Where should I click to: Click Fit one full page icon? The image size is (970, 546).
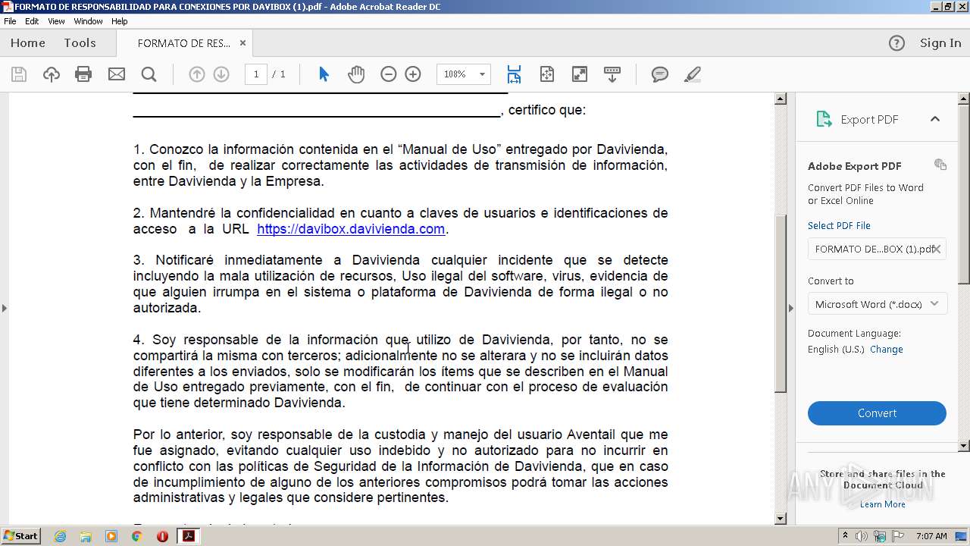pos(547,74)
